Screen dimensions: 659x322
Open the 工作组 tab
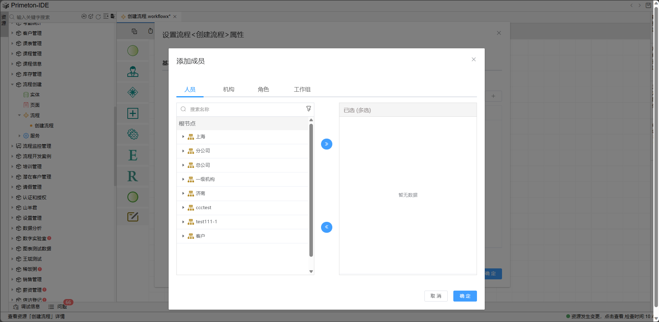pos(302,90)
